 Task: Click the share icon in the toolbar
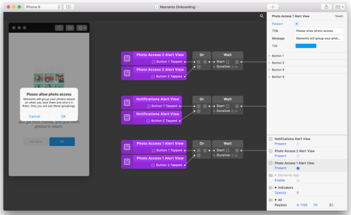pyautogui.click(x=327, y=7)
